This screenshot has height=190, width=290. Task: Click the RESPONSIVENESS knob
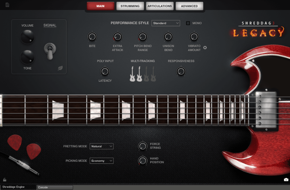tap(181, 71)
